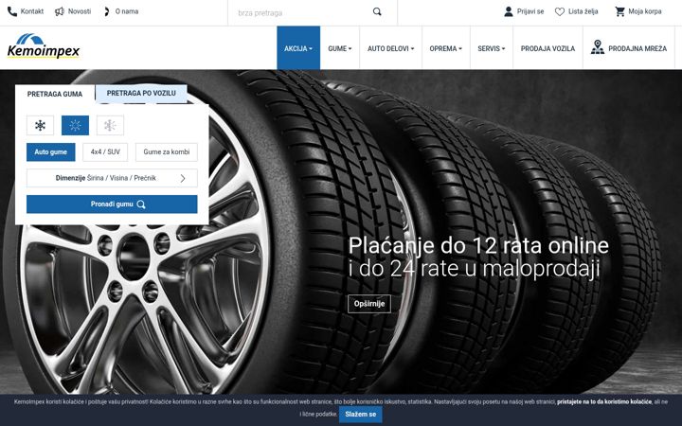Open PRODAJNA MREŽA page
The width and height of the screenshot is (682, 426).
pos(629,48)
